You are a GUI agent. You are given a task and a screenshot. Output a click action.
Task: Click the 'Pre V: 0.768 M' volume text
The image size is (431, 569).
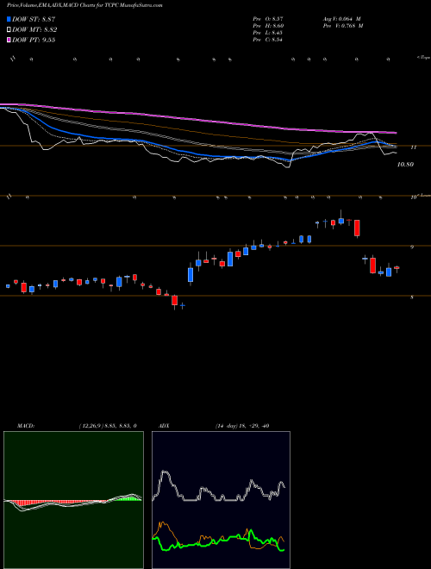[x=344, y=26]
